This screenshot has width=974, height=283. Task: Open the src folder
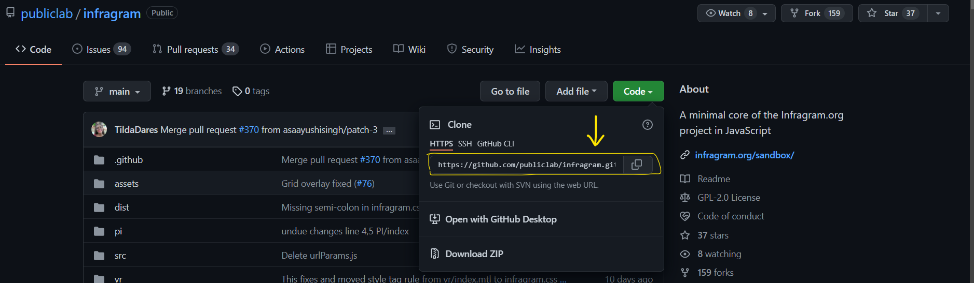point(120,256)
